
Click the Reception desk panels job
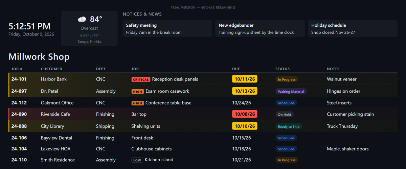(x=175, y=79)
